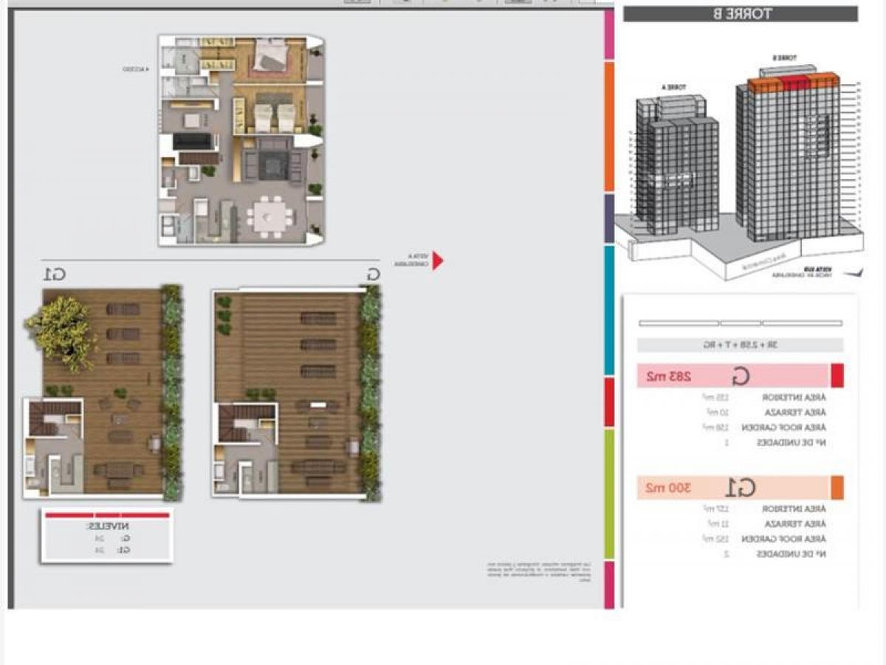The width and height of the screenshot is (886, 665).
Task: Select the green tab on the color strip
Action: click(x=609, y=494)
